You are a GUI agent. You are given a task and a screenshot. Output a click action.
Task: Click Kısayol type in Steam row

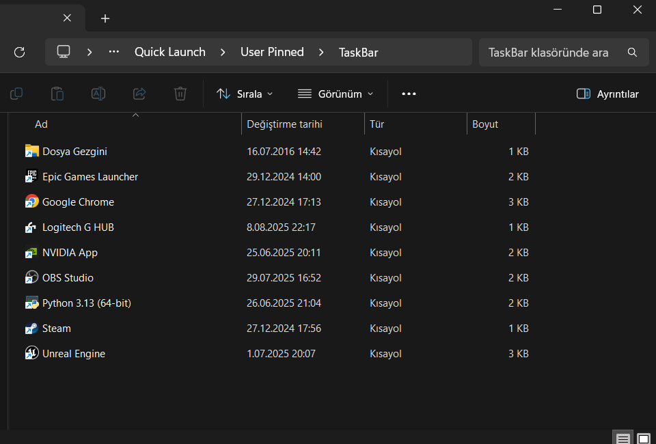pos(385,328)
